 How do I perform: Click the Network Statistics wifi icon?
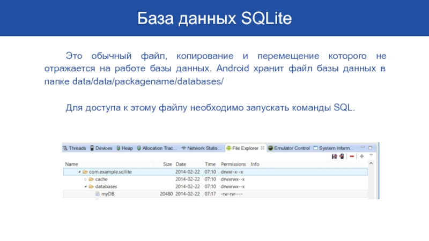[183, 148]
